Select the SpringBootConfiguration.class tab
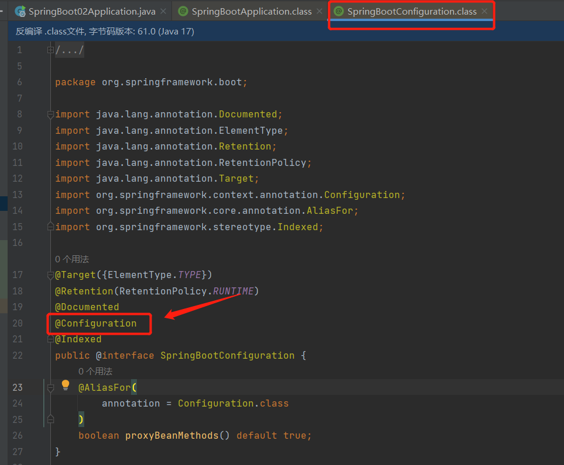Viewport: 564px width, 465px height. click(411, 12)
